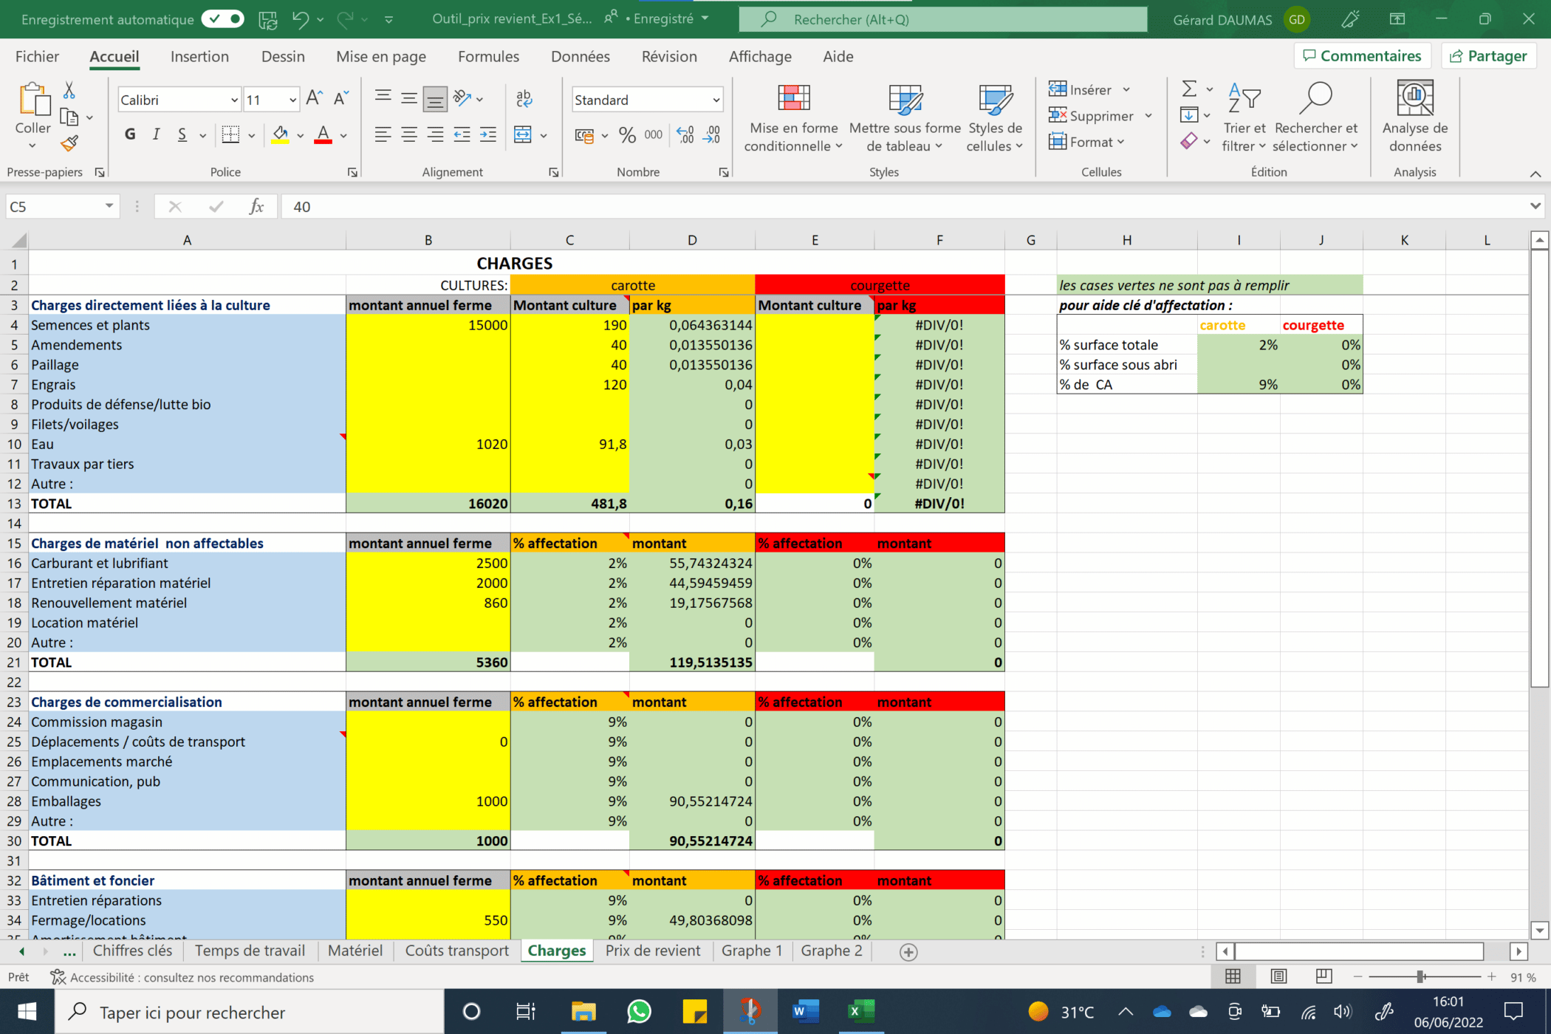Increase font size icon
The width and height of the screenshot is (1551, 1034).
click(314, 98)
